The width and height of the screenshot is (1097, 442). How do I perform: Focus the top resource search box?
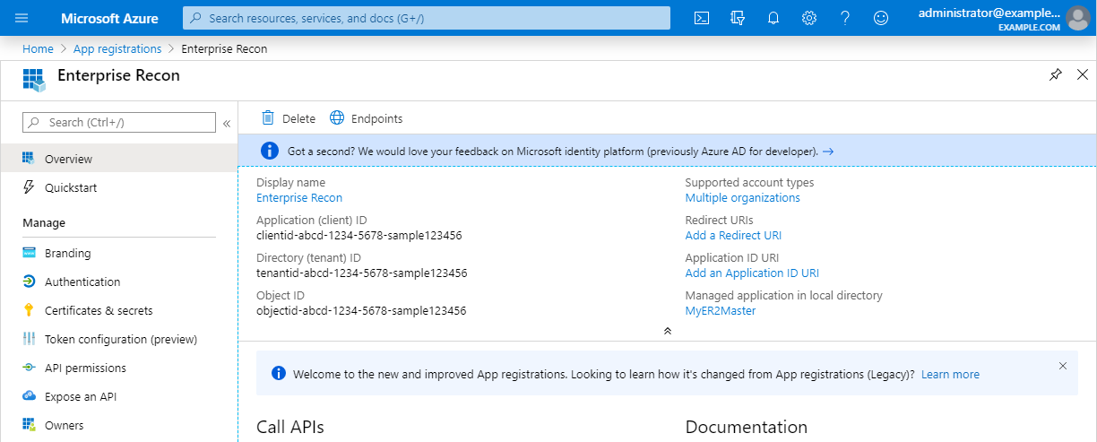coord(427,18)
